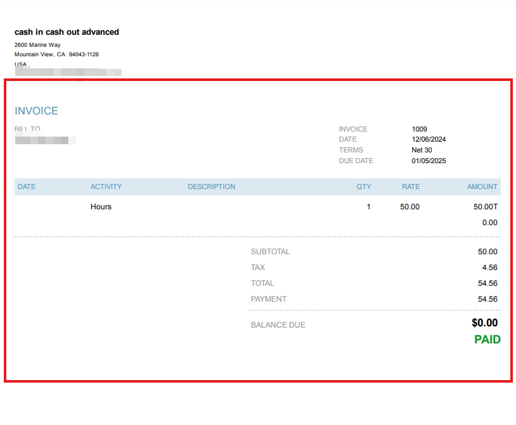Viewport: 516px width, 425px height.
Task: Click the "Mountain View, CA 94043-1126" line
Action: pos(56,54)
